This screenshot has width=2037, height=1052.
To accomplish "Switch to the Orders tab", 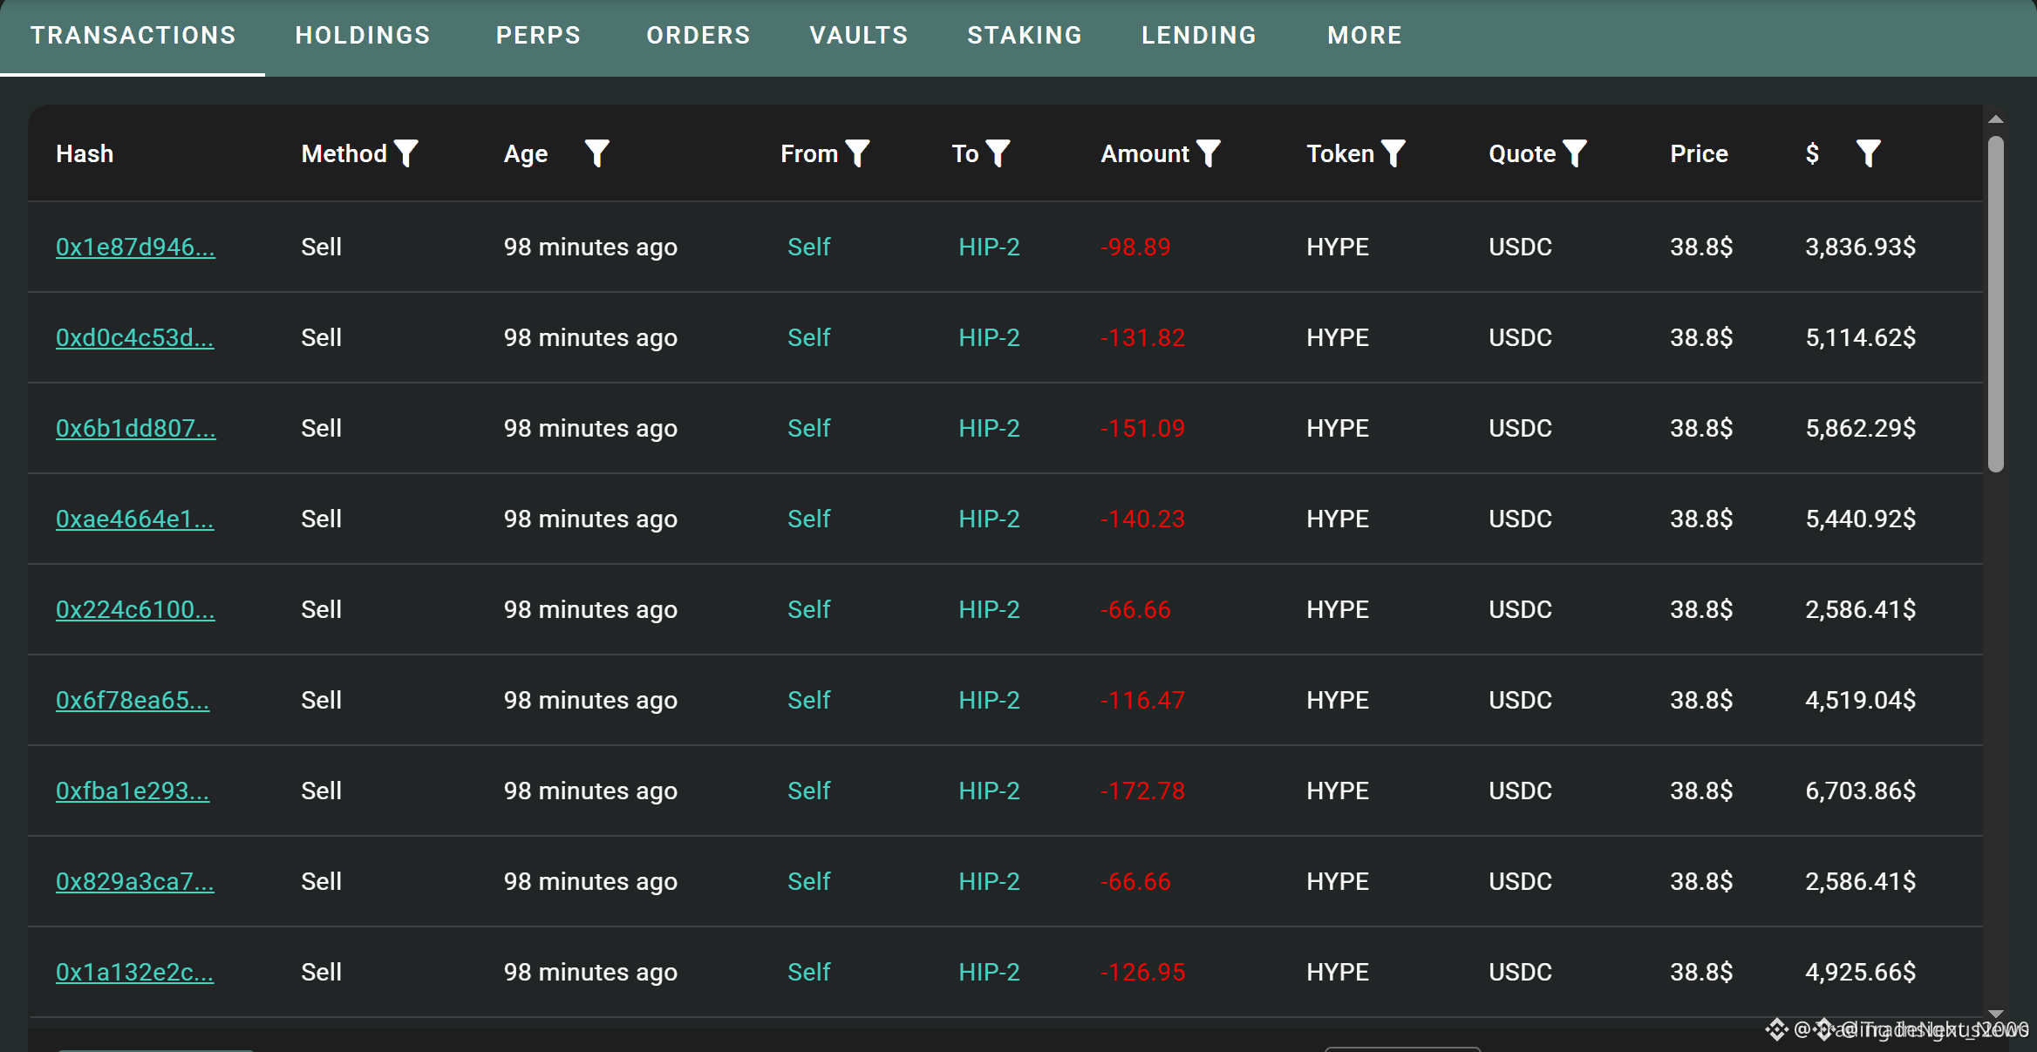I will [698, 35].
